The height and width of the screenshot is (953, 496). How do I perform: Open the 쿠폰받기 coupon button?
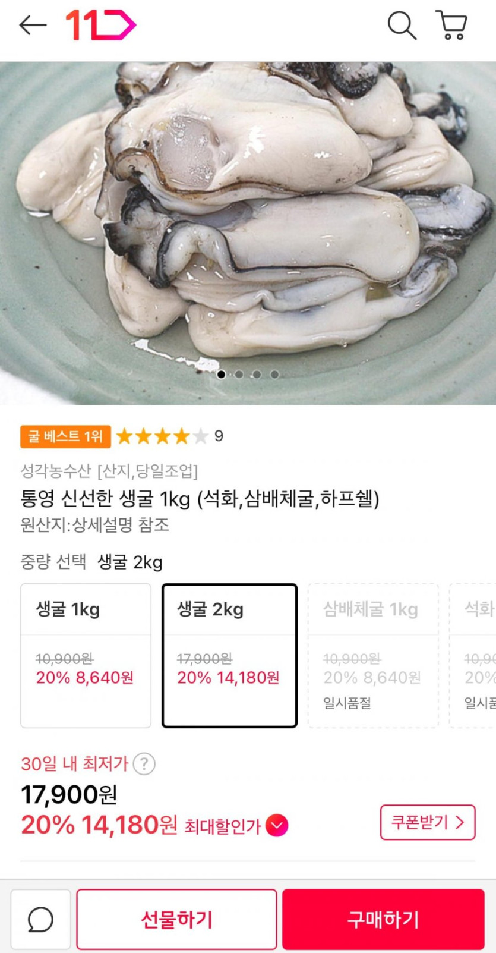[427, 822]
